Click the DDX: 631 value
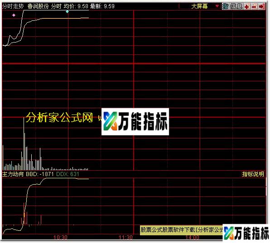This screenshot has height=243, width=270. click(67, 174)
